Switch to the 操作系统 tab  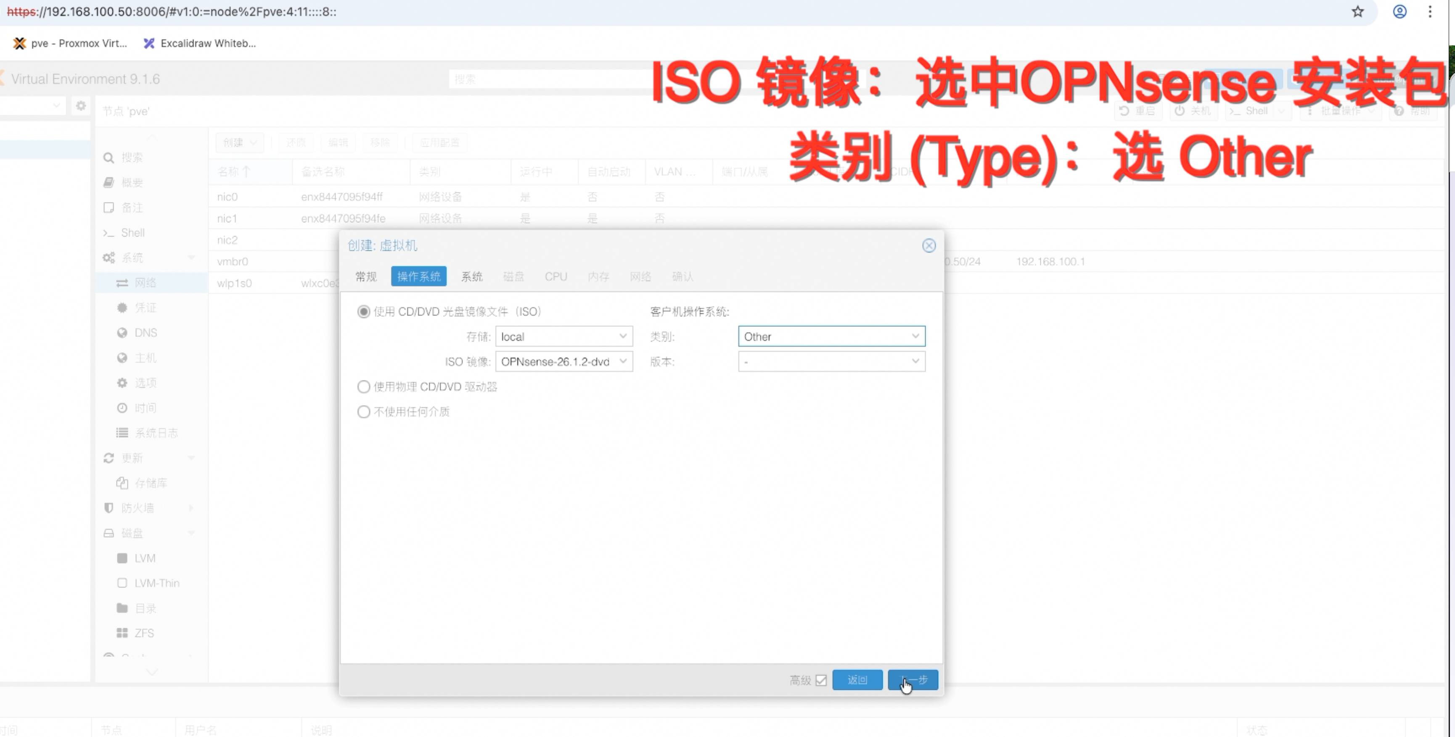(x=418, y=276)
